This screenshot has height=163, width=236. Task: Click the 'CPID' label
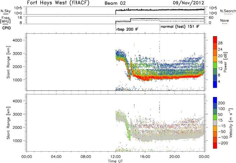click(6, 28)
